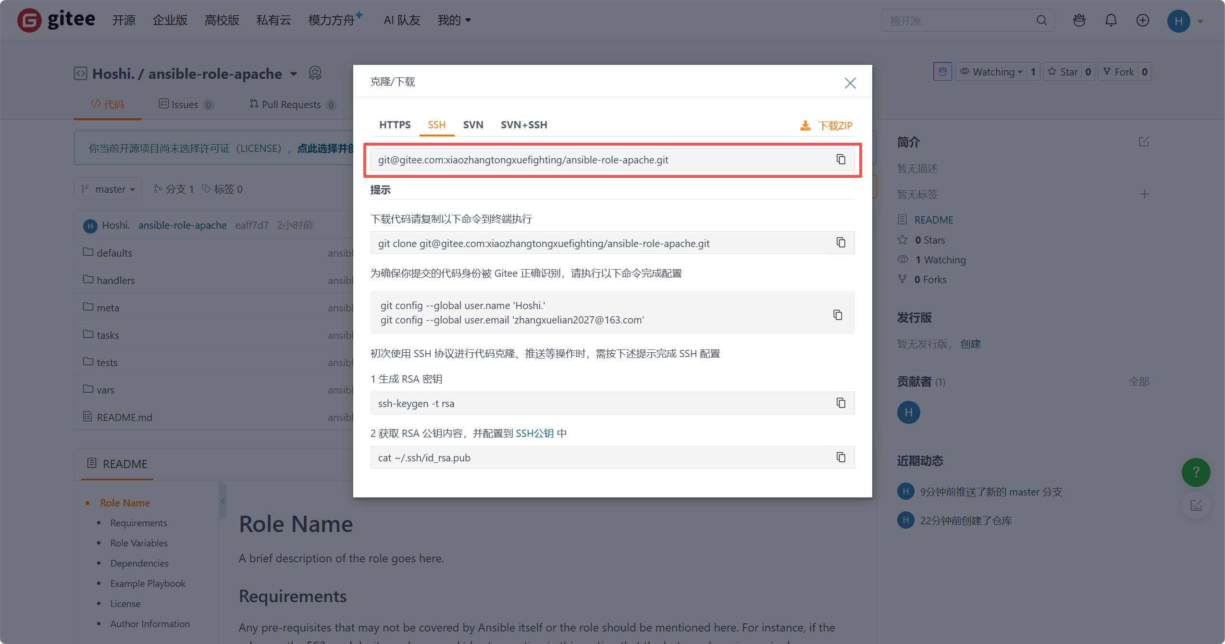Open the Pull Requests tab

point(292,104)
